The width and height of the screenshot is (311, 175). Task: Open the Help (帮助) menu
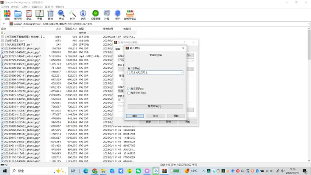pos(60,7)
